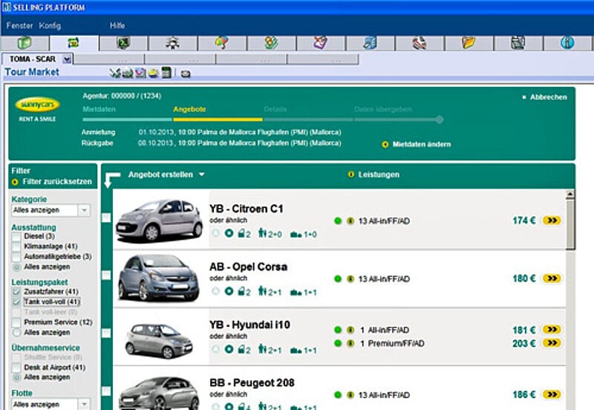Open the TOMA - SCAR tab dropdown arrow
594x410 pixels.
click(67, 59)
